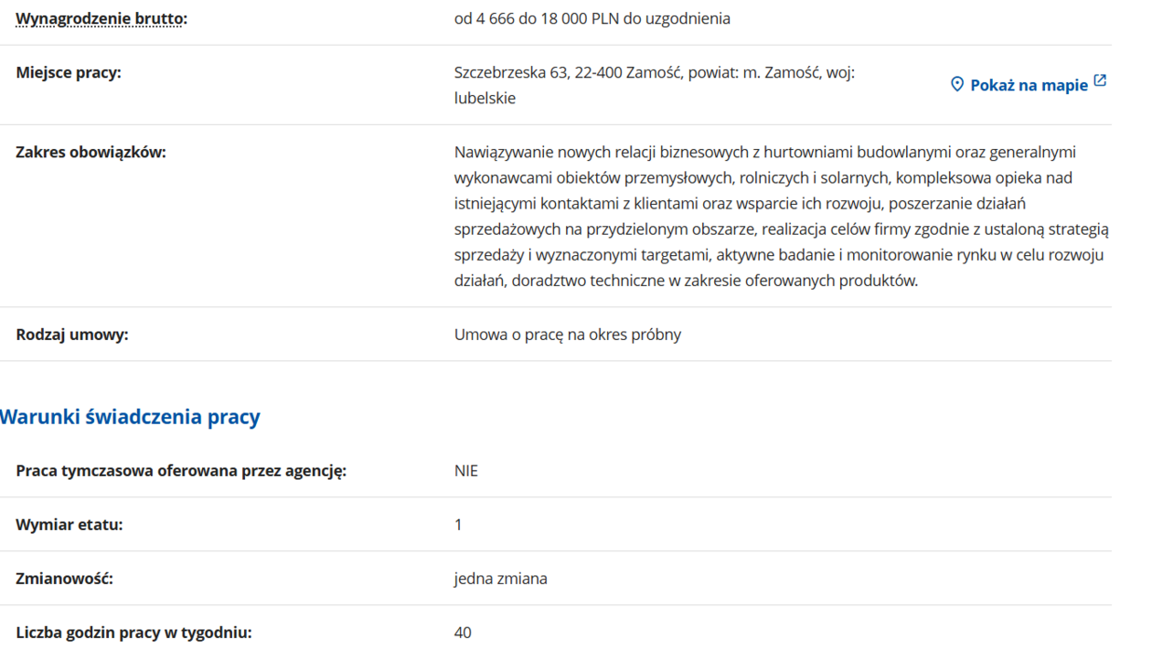This screenshot has height=650, width=1152.
Task: Click the Praca tymczasowa oferowana przez agencję label
Action: [x=181, y=471]
